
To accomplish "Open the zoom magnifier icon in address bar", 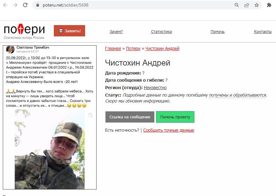I will (237, 5).
